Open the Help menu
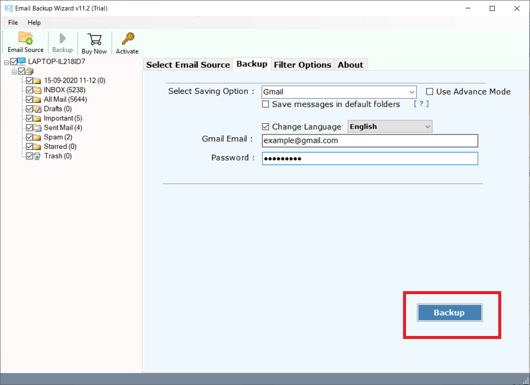 34,22
